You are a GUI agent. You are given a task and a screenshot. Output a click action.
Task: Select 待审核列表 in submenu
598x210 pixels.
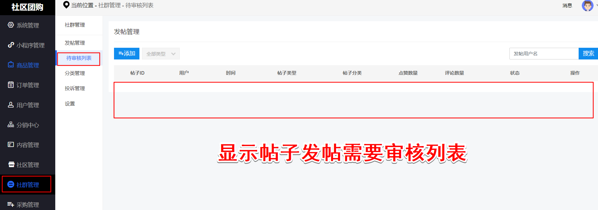[79, 58]
